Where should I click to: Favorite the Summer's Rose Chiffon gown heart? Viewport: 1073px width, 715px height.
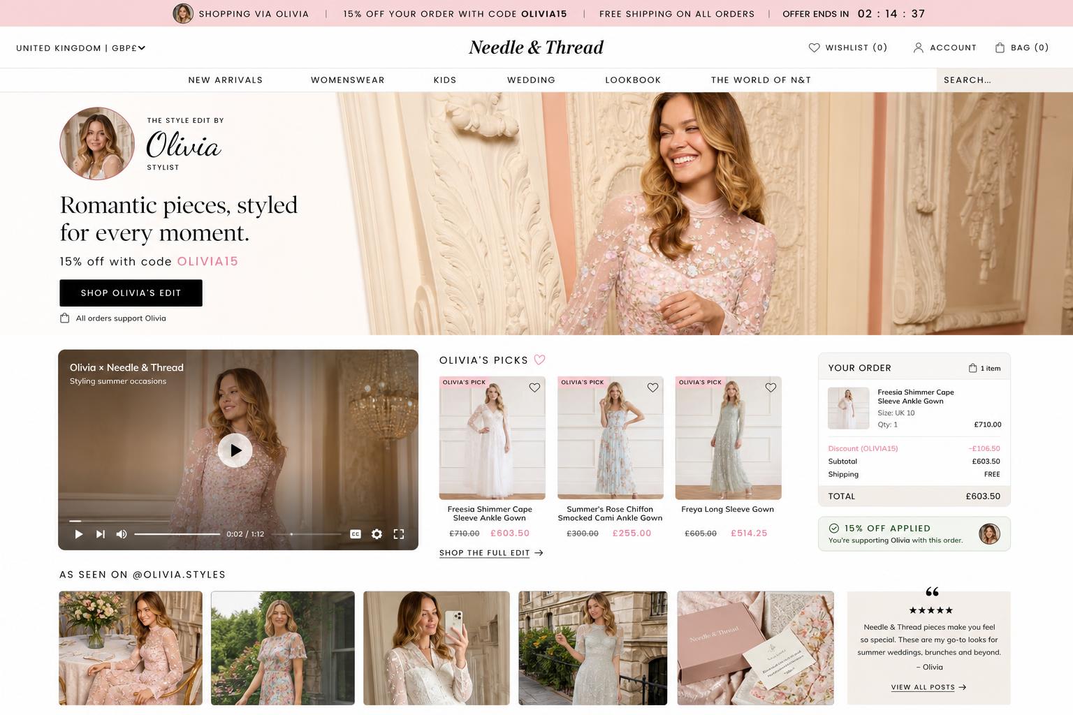pyautogui.click(x=652, y=388)
